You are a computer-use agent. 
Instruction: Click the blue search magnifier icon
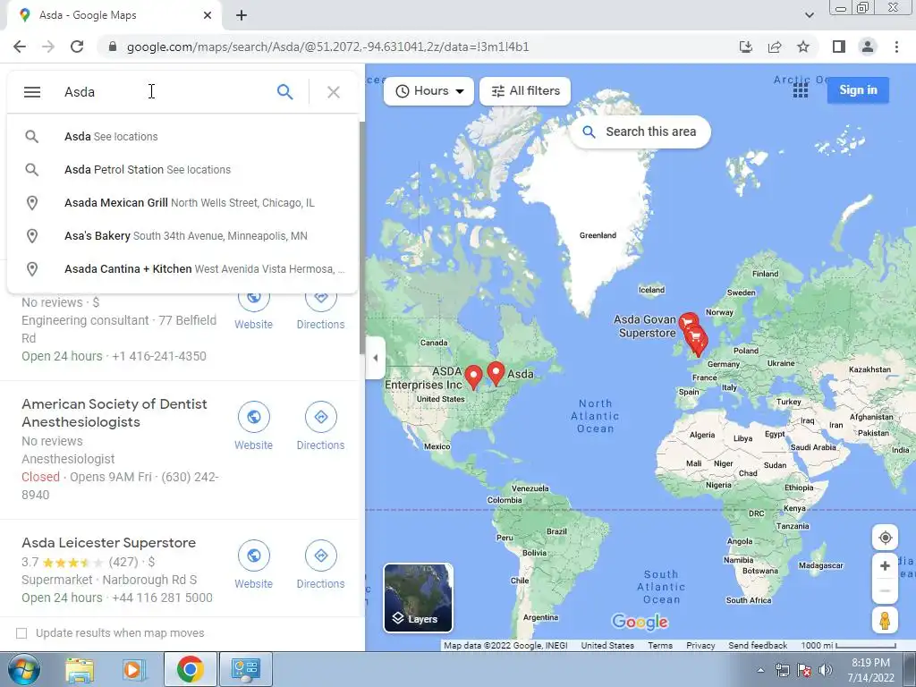point(284,92)
